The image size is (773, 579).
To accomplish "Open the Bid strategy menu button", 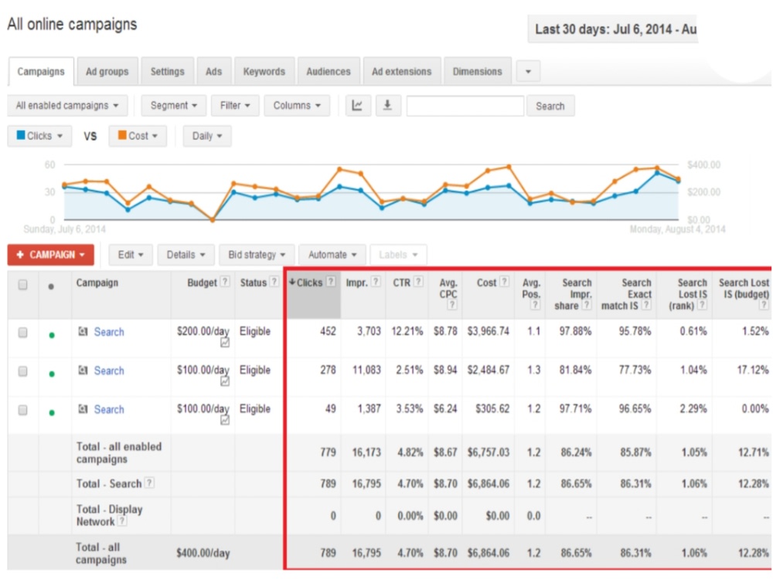I will click(257, 255).
